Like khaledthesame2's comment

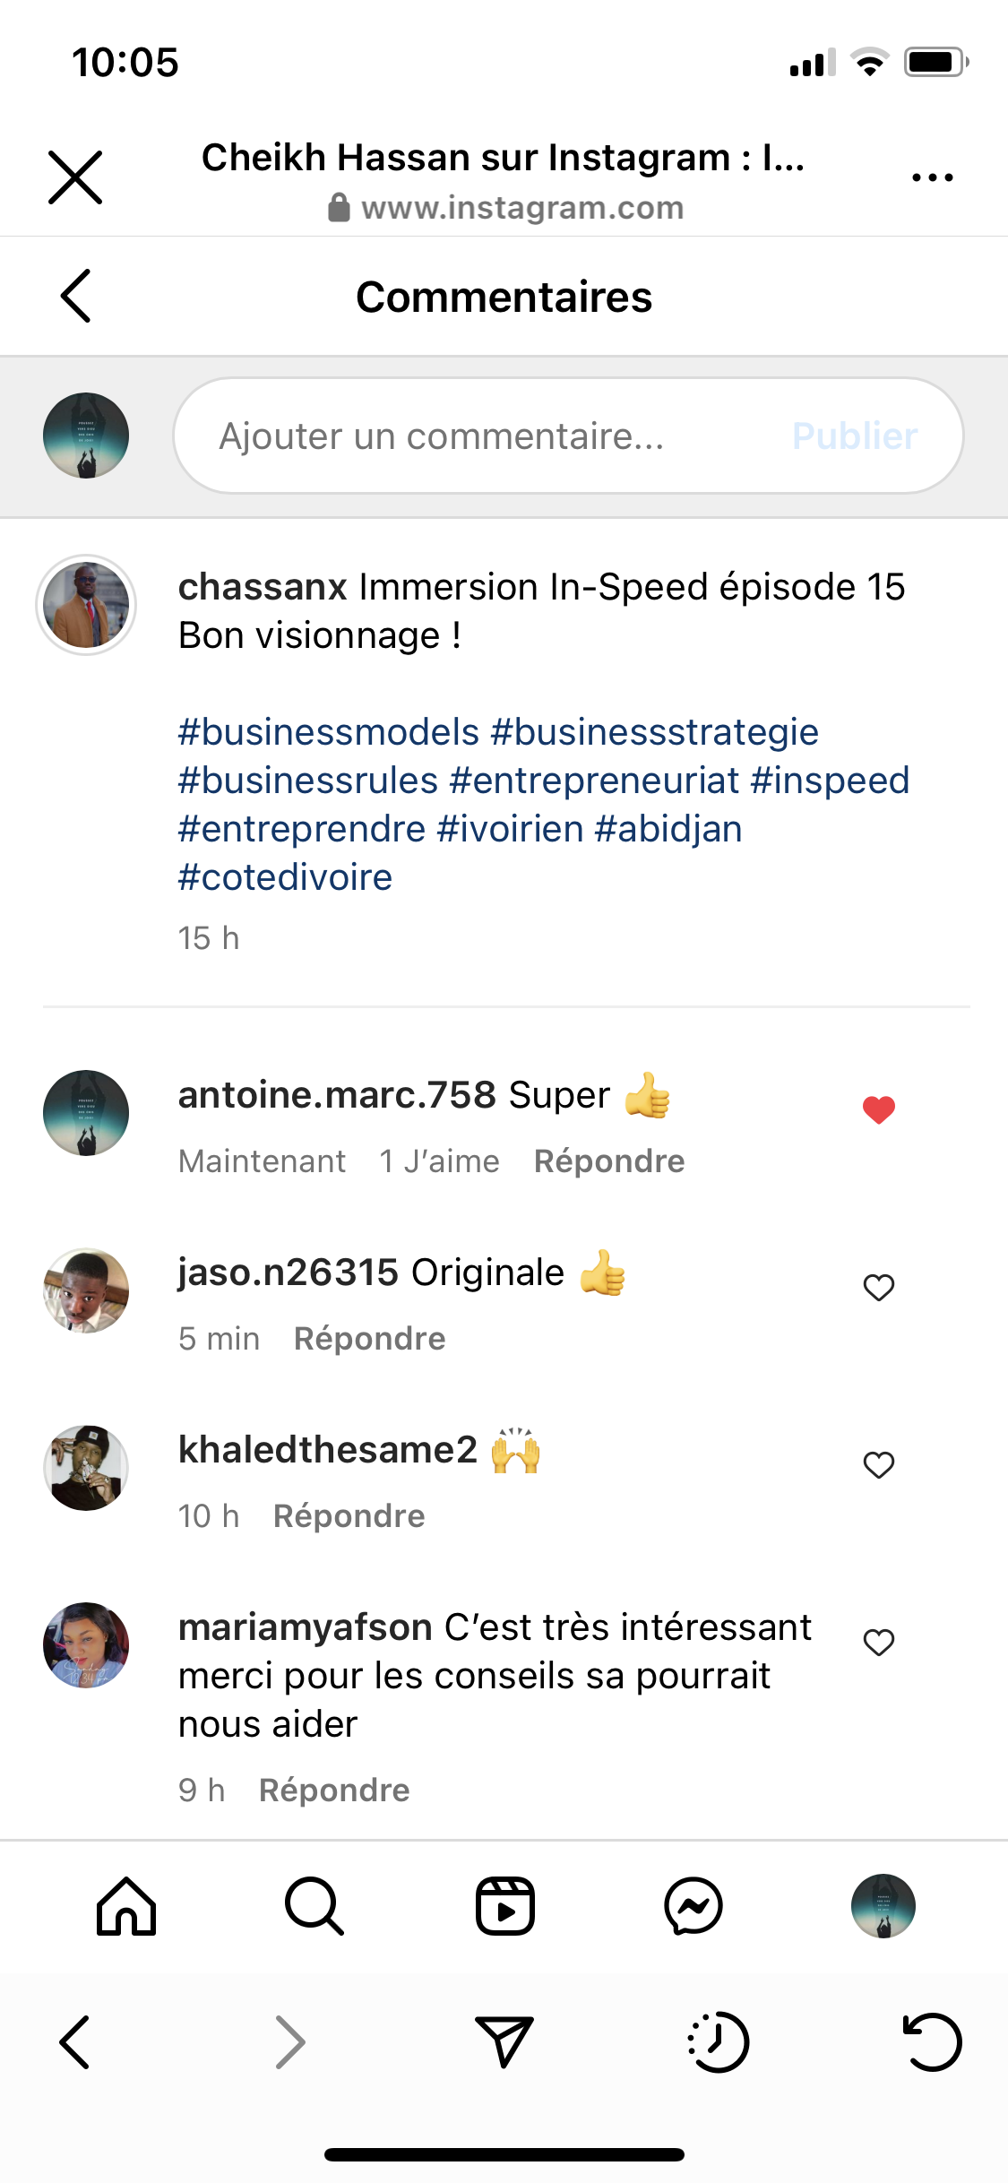879,1464
